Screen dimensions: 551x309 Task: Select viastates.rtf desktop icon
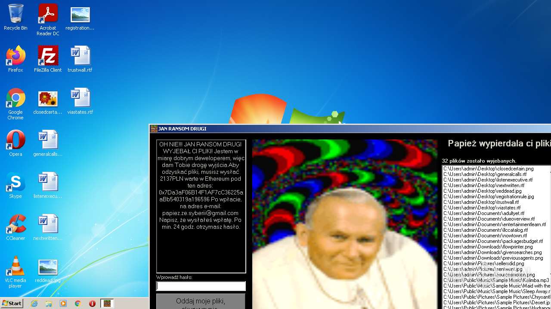(x=80, y=101)
